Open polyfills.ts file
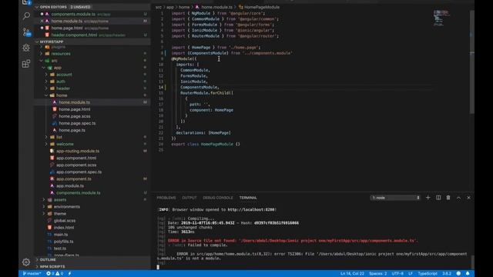Screen dimensions: 493x277 (x=63, y=242)
